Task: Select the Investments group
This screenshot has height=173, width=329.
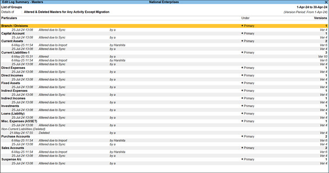Action: (x=10, y=106)
